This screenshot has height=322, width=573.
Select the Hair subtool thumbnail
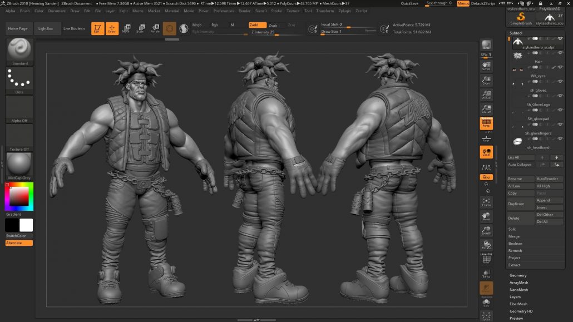click(517, 56)
